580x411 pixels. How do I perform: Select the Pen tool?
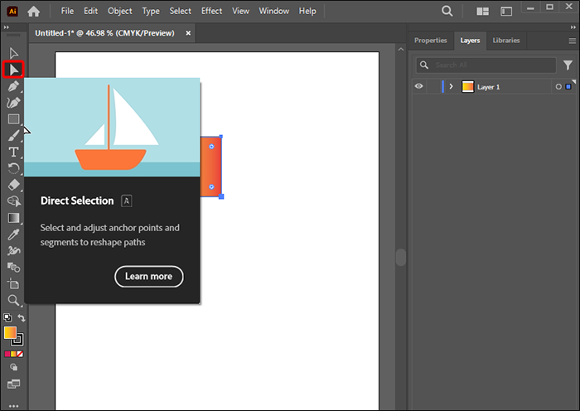[13, 85]
